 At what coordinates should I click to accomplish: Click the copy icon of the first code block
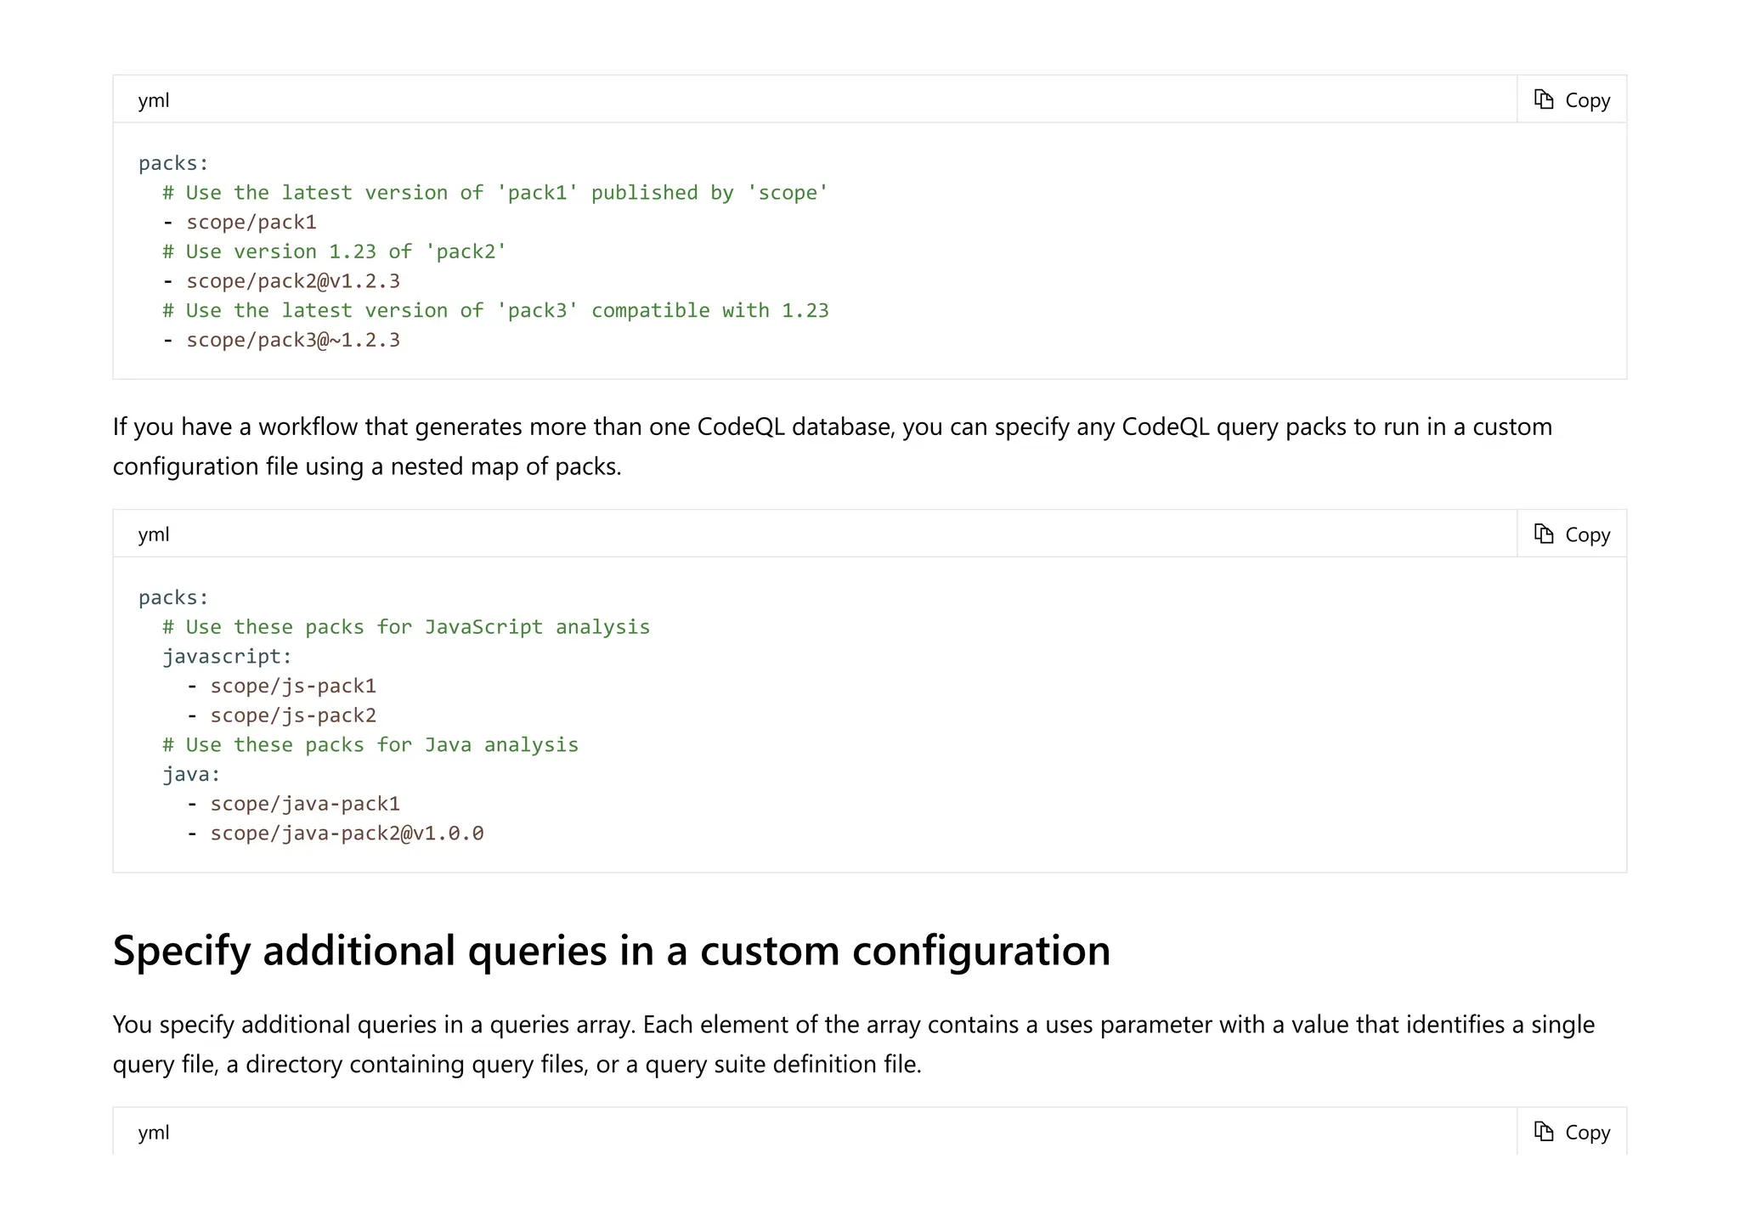pyautogui.click(x=1544, y=99)
